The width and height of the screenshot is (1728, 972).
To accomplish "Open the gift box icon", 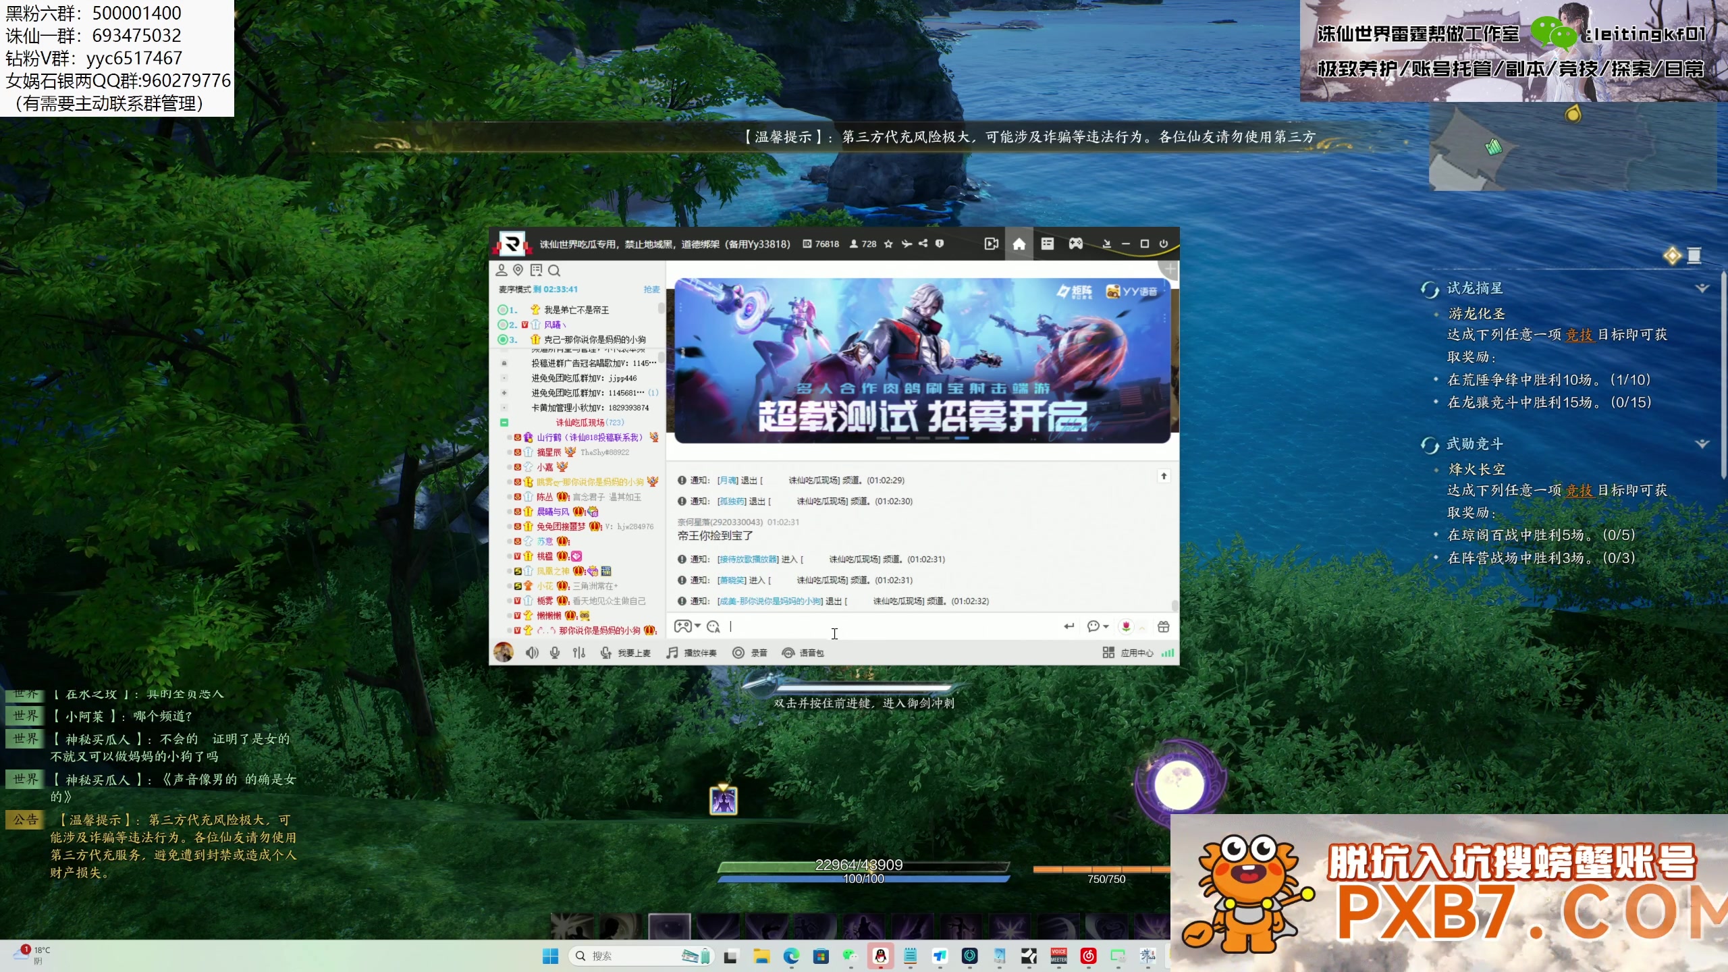I will tap(1164, 626).
